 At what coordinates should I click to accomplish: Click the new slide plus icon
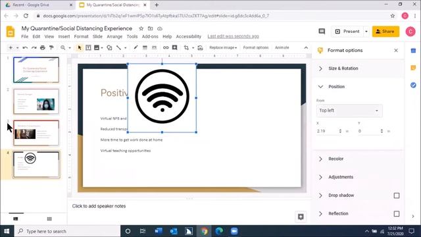[x=11, y=47]
